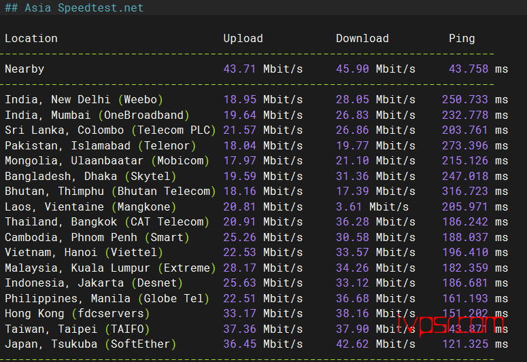Click Islamabad download value 19.77
527x362 pixels.
pyautogui.click(x=352, y=146)
